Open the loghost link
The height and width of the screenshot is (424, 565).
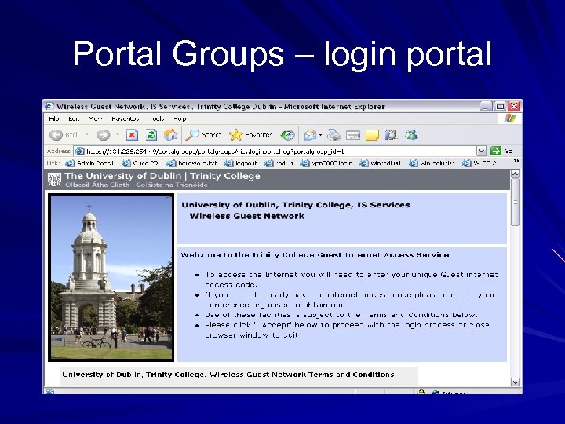click(x=241, y=163)
